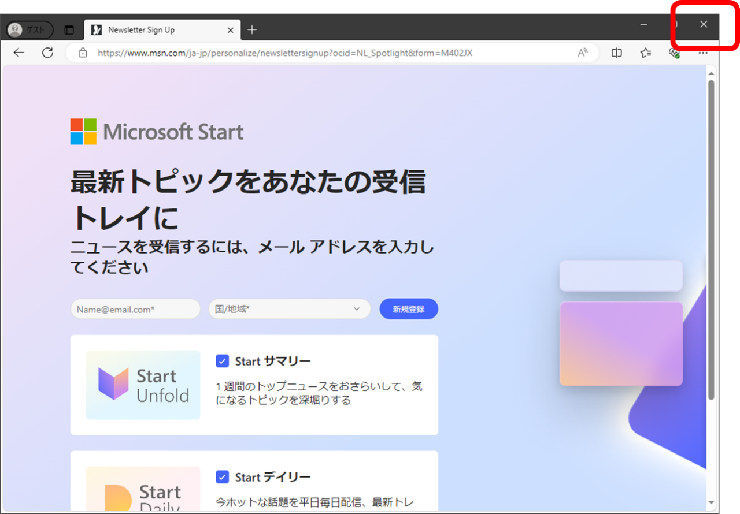Viewport: 740px width, 514px height.
Task: Click the Microsoft Start logo
Action: (157, 132)
